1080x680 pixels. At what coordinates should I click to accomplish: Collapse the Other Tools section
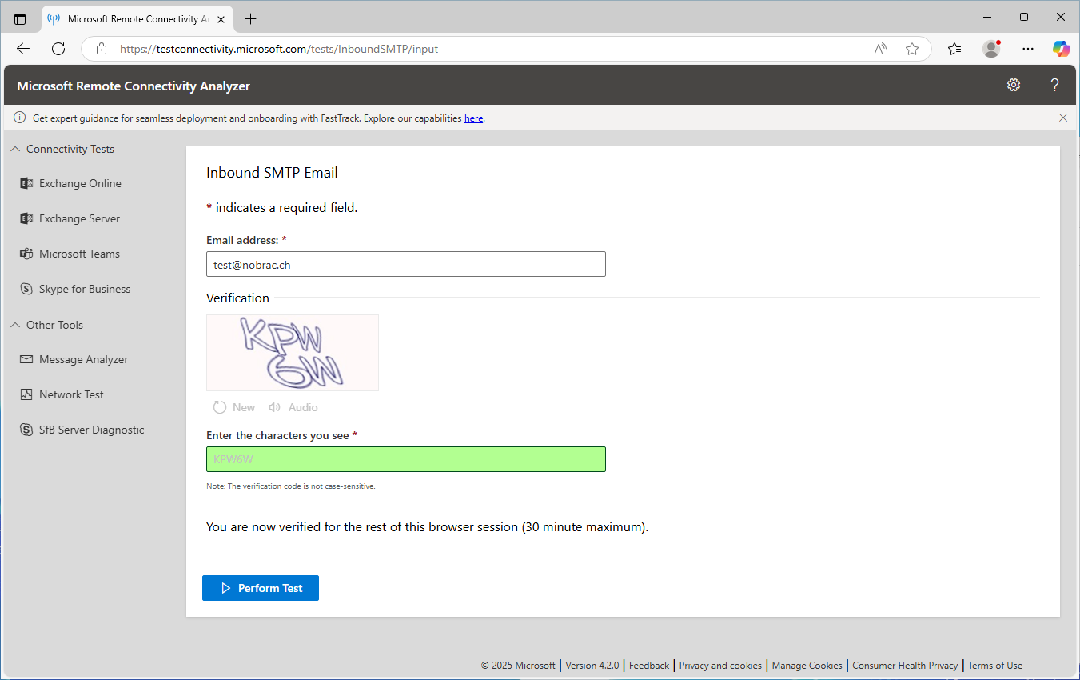point(46,325)
